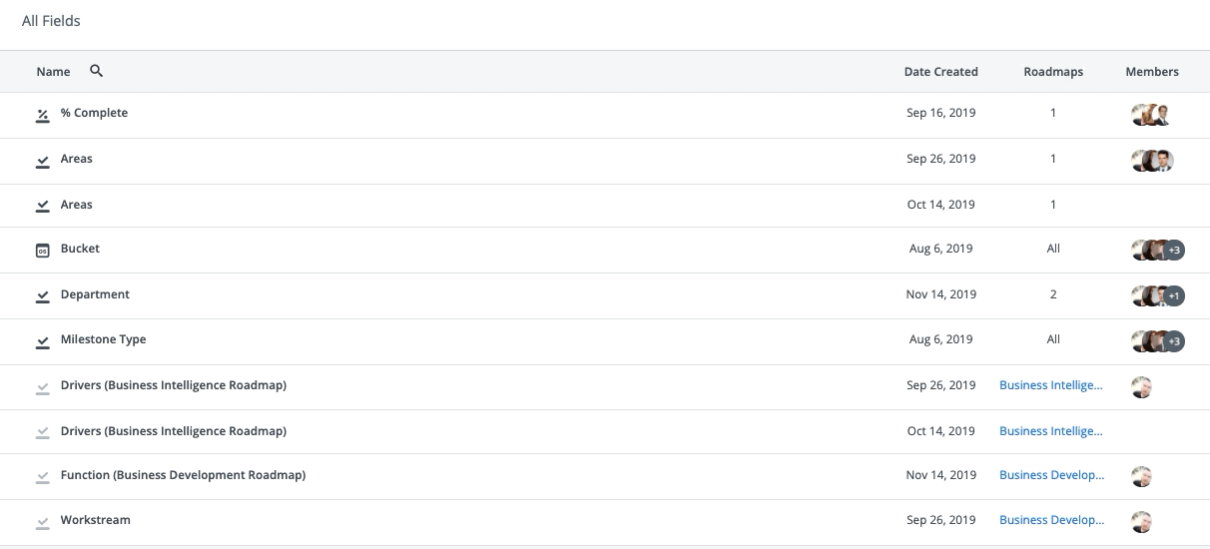The width and height of the screenshot is (1210, 549).
Task: Open the Business Develop... link for Function
Action: click(x=1051, y=475)
